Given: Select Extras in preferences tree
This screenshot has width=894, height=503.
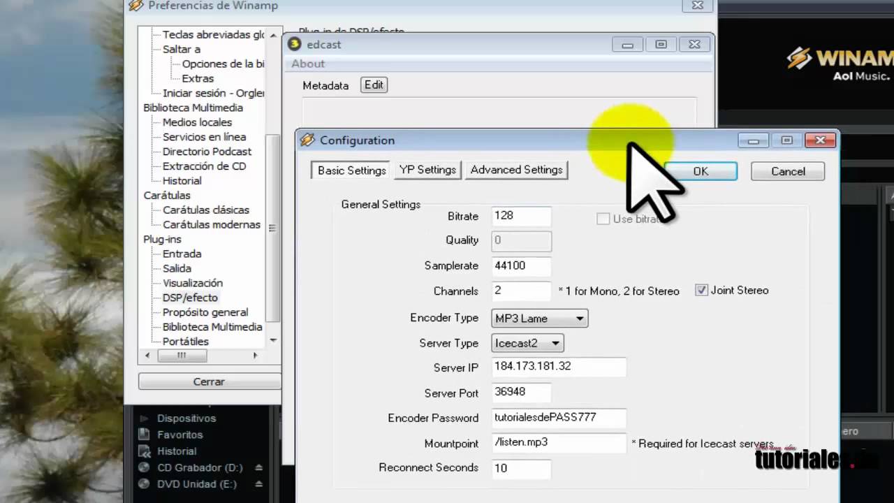Looking at the screenshot, I should [198, 78].
